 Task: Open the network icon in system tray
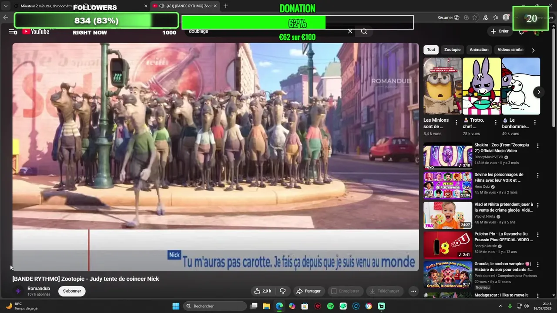click(519, 306)
